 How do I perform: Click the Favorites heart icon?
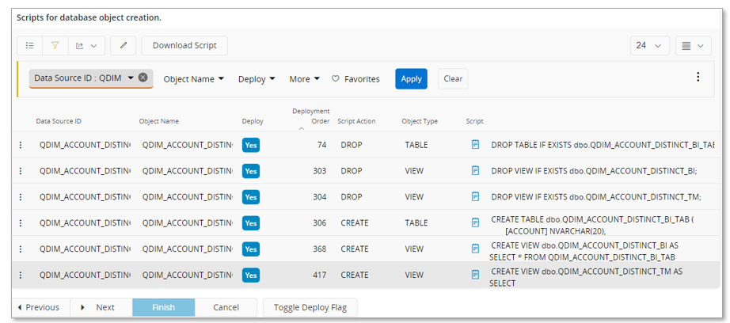(x=336, y=79)
